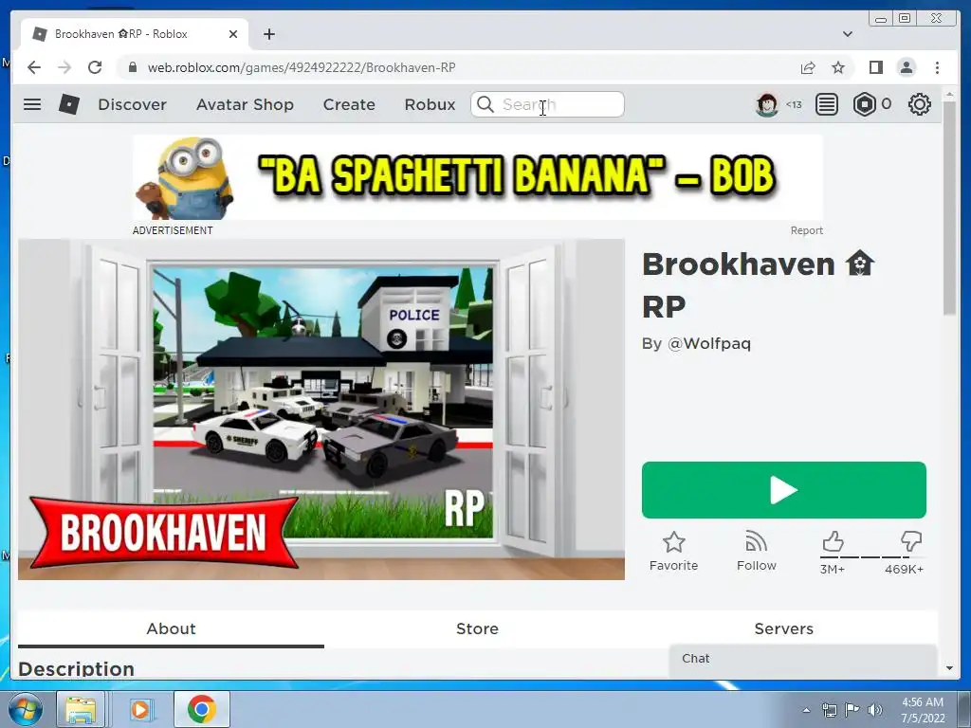
Task: Toggle the browser side panel
Action: coord(875,67)
